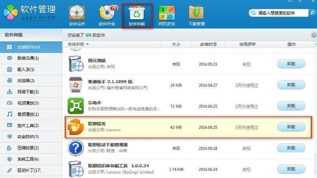Click the 安全防护(3) shield icon
Screen dimensions: 317x178
(9, 137)
